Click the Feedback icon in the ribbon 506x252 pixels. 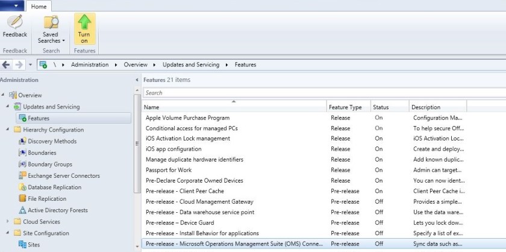tap(14, 23)
